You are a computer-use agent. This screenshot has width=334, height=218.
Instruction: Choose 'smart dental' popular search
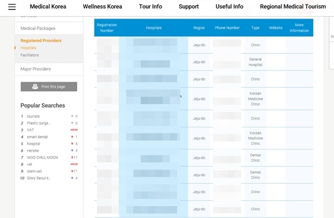click(37, 137)
